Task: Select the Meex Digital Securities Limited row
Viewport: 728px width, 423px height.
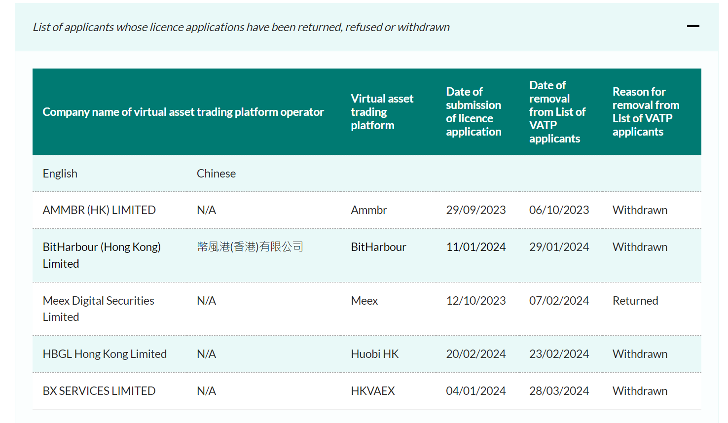Action: point(98,309)
